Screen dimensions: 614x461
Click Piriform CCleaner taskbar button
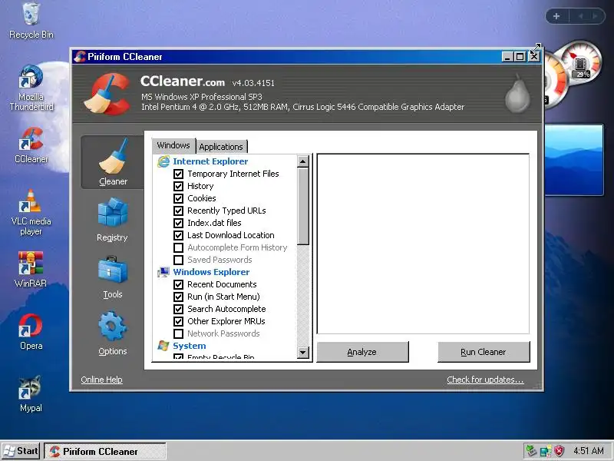point(105,451)
